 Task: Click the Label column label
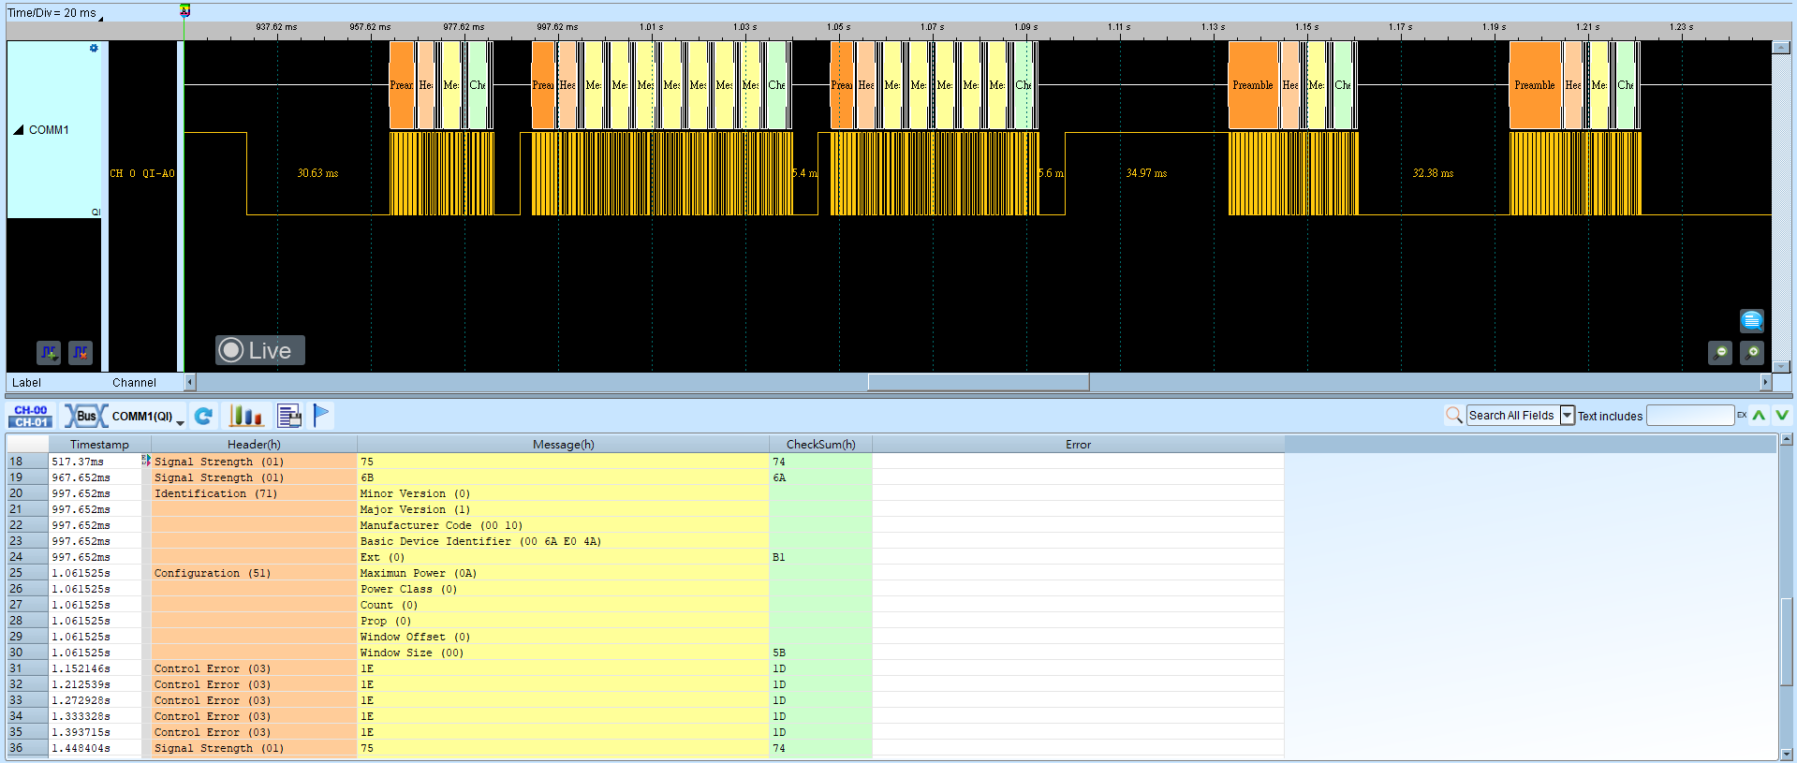coord(26,382)
